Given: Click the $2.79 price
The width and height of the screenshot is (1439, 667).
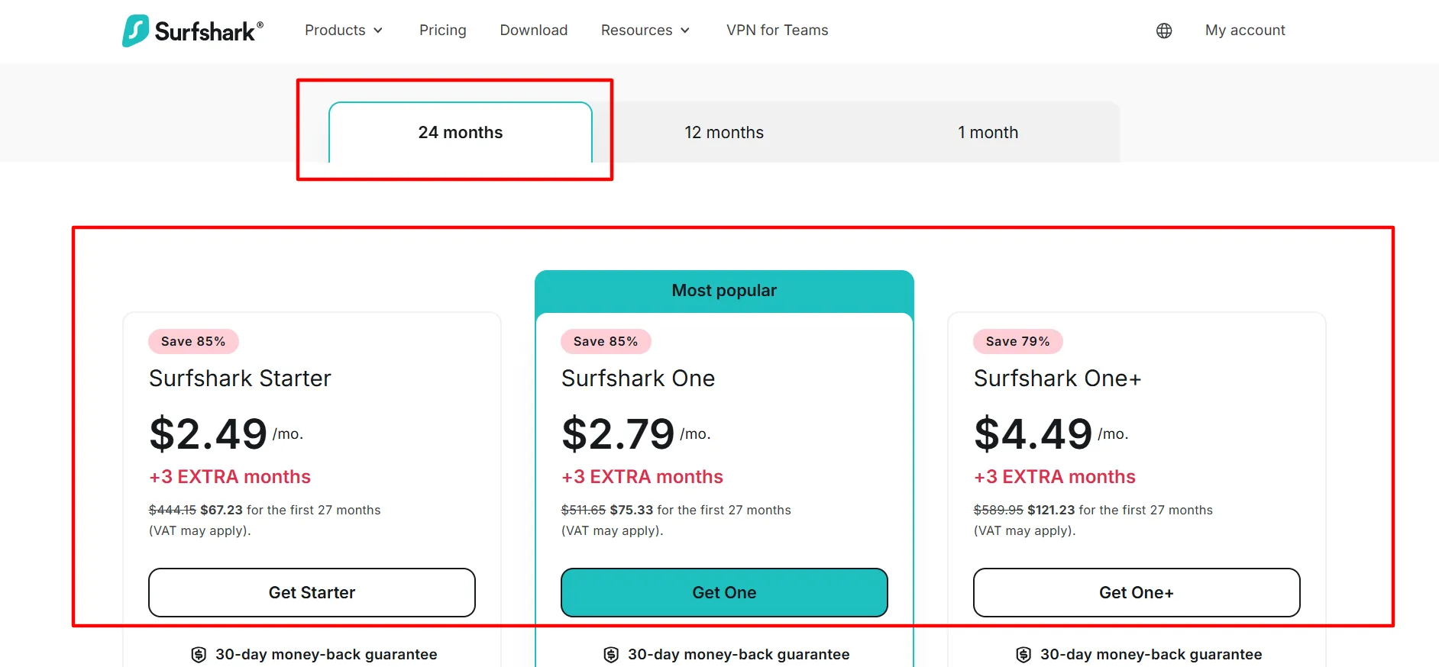Looking at the screenshot, I should [x=618, y=433].
